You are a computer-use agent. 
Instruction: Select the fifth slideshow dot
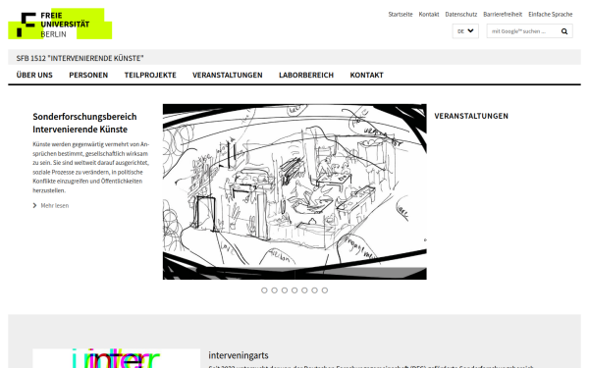tap(304, 290)
